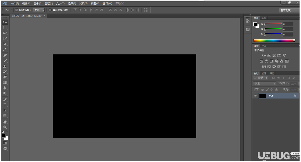This screenshot has width=301, height=162.
Task: Toggle Quick Mask mode icon
Action: 5,143
